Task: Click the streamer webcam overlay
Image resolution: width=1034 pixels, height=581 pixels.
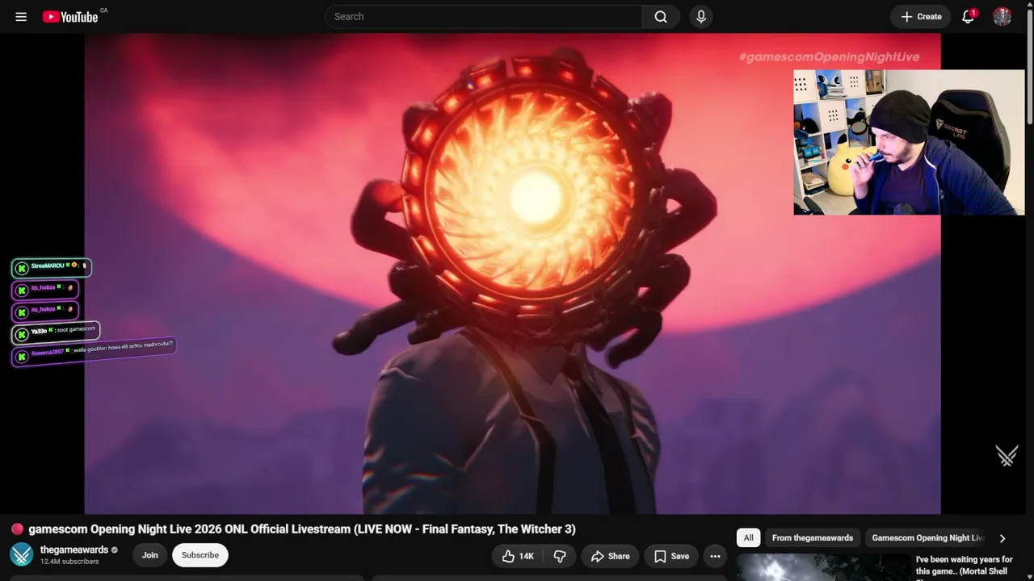Action: tap(909, 142)
